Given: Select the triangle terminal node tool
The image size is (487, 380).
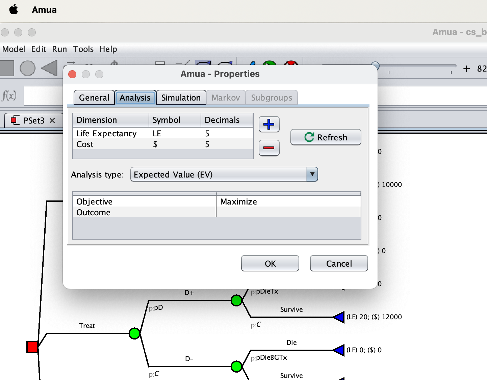Looking at the screenshot, I should [49, 68].
